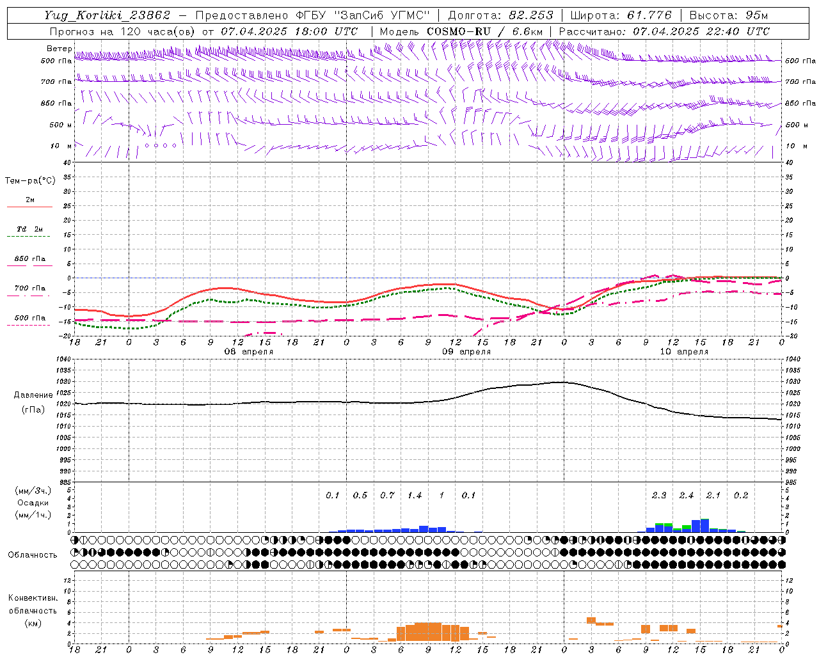Click the 0.2 precipitation total value
Viewport: 819px width, 655px height.
point(741,495)
